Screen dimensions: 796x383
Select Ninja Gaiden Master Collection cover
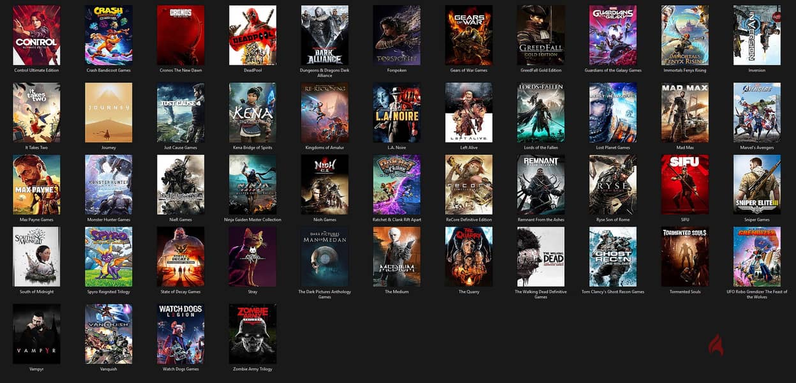253,184
